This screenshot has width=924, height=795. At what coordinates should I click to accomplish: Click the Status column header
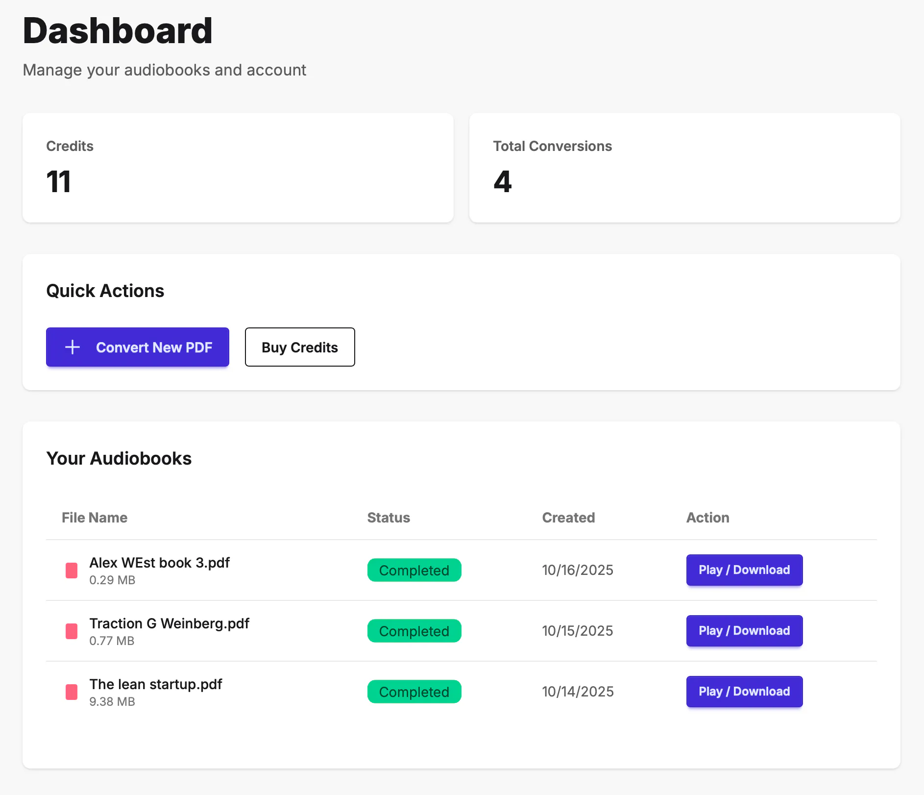(389, 518)
